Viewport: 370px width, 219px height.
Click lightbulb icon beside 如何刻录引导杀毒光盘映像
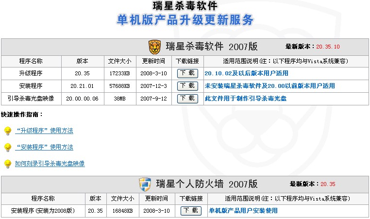pos(8,164)
